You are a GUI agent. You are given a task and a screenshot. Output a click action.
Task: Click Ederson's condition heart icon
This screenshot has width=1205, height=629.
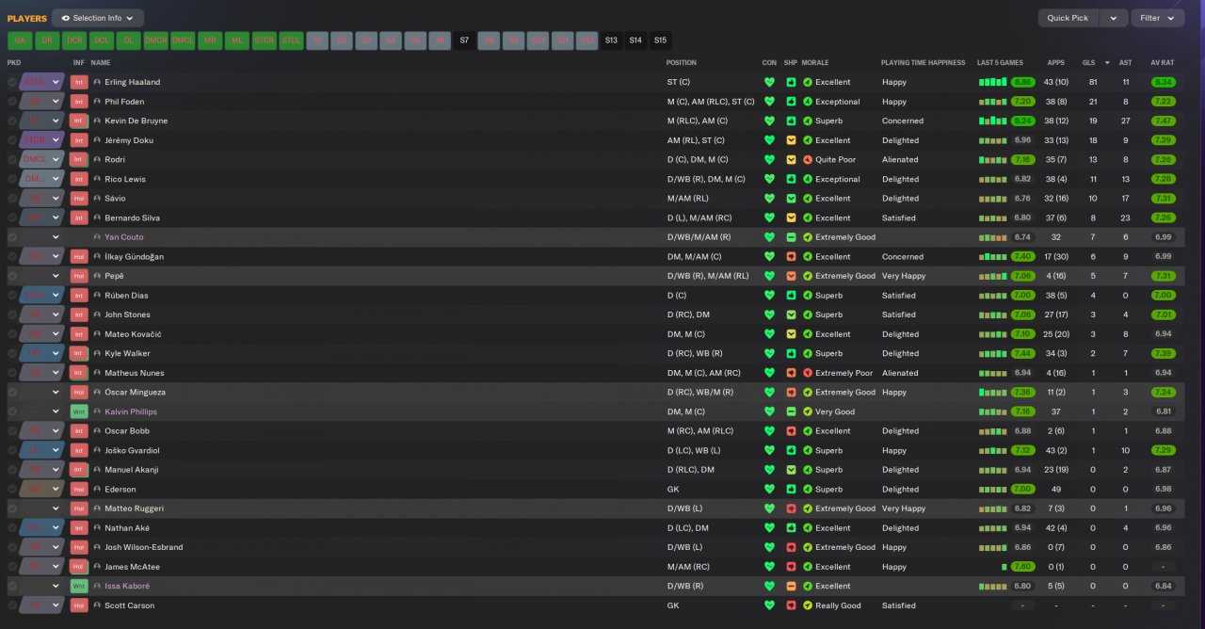click(x=769, y=489)
